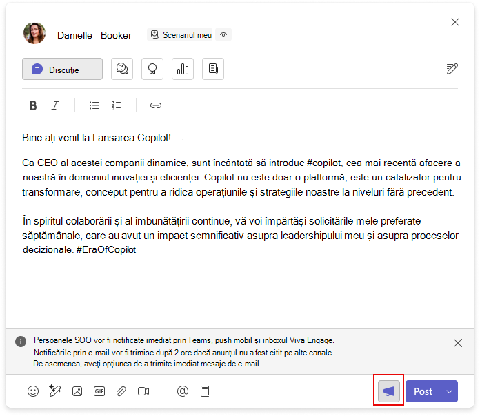The width and height of the screenshot is (480, 416).
Task: Expand the Post options dropdown arrow
Action: pos(450,391)
